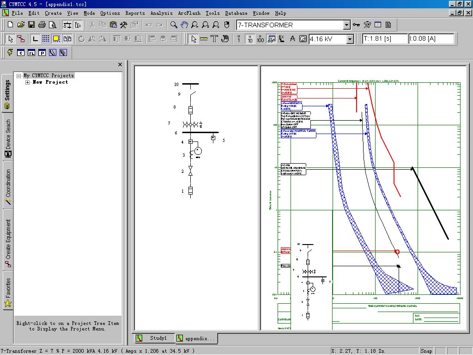The height and width of the screenshot is (355, 473).
Task: Click the T:1.81 [s] time field
Action: coord(384,39)
